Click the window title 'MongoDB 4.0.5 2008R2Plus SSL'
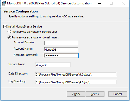The height and width of the screenshot is (101, 130). (x=49, y=3)
